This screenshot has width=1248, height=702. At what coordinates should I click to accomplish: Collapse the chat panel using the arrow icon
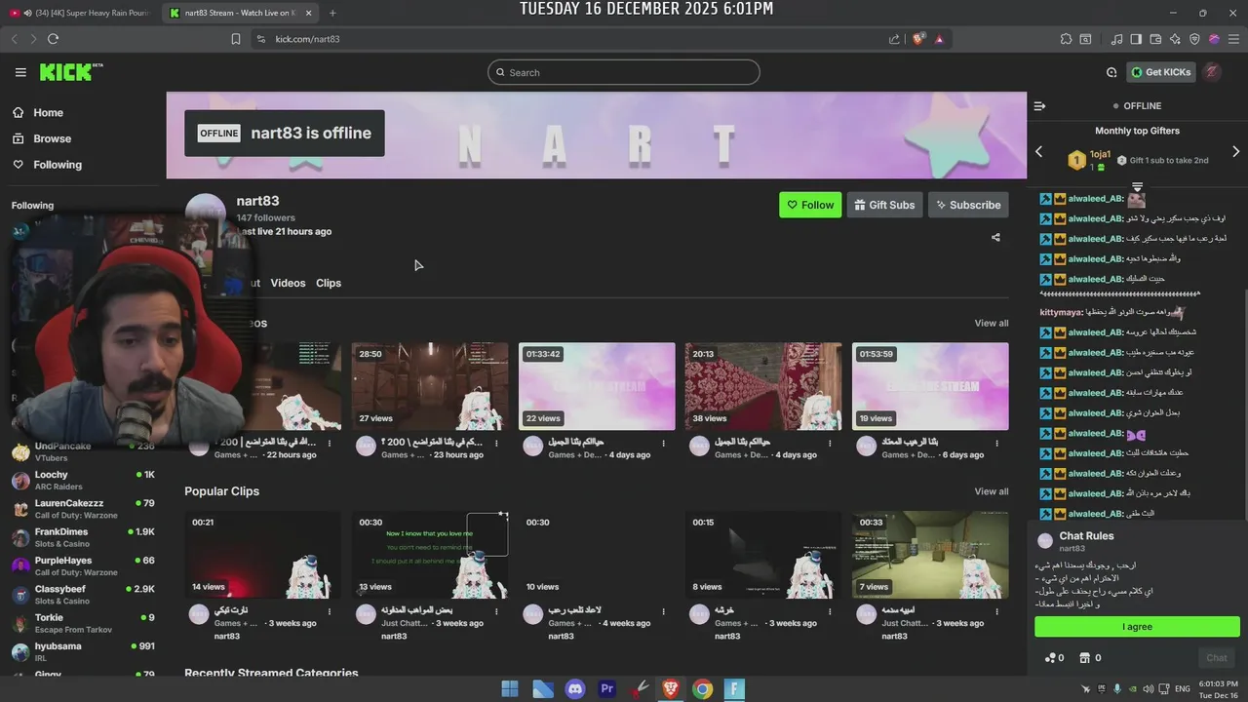click(x=1039, y=105)
